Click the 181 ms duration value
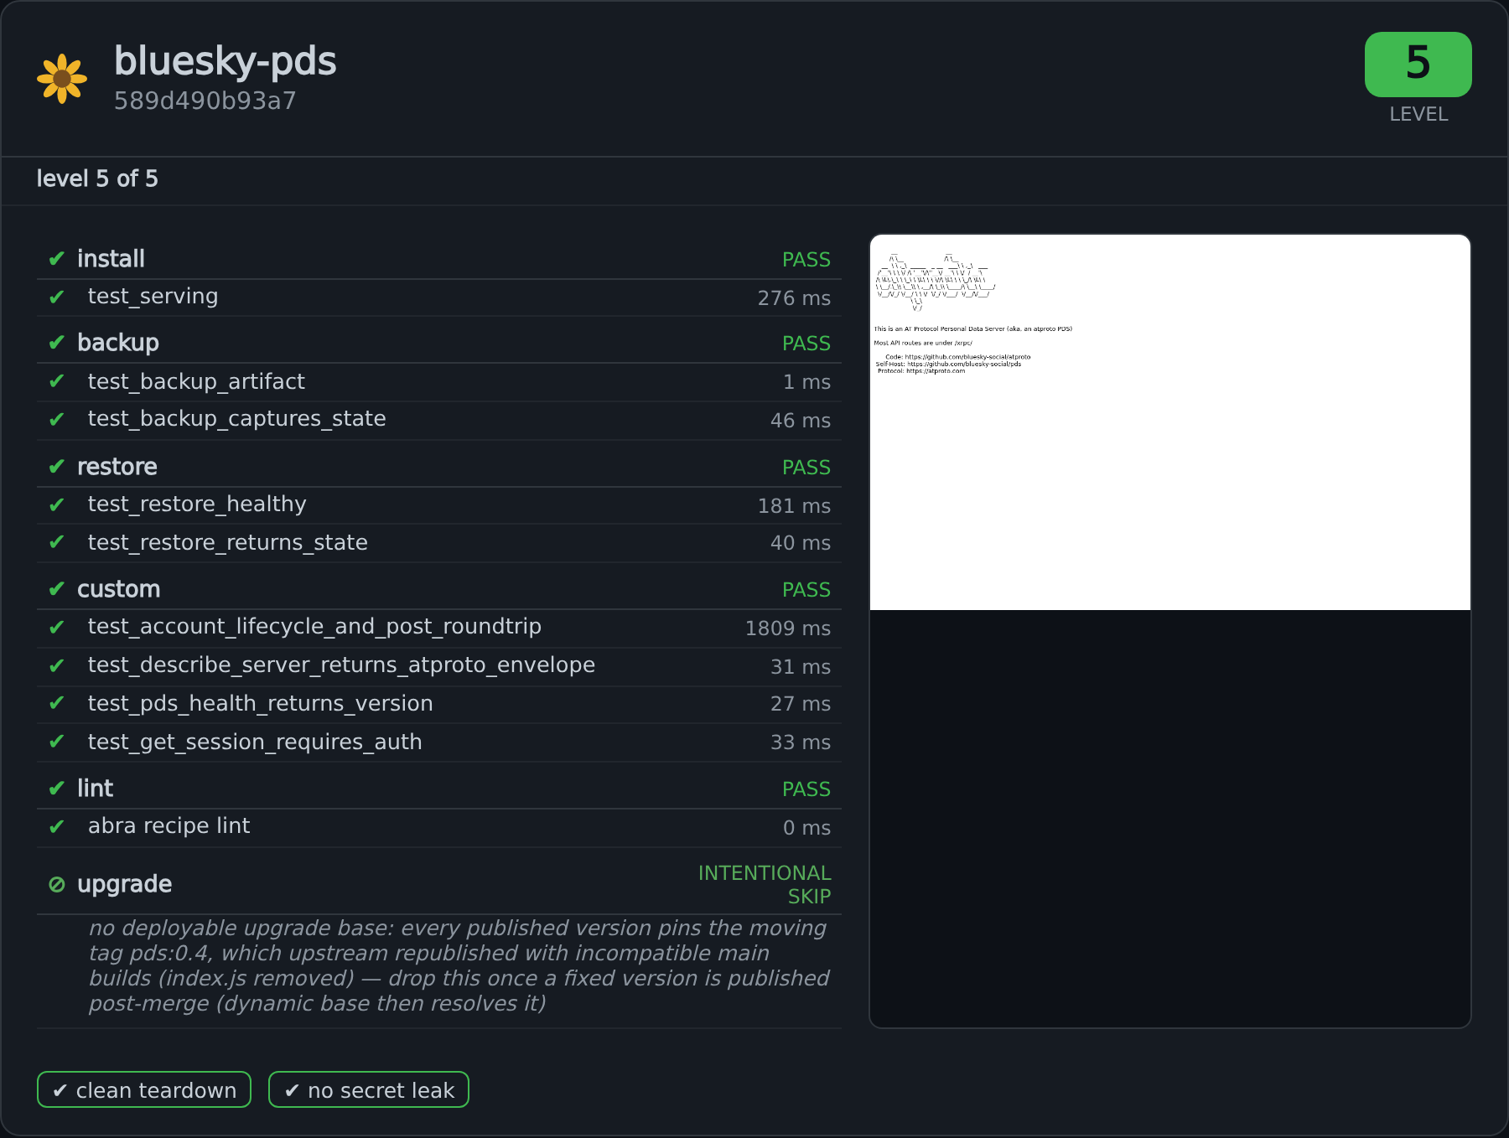The height and width of the screenshot is (1138, 1509). (794, 506)
